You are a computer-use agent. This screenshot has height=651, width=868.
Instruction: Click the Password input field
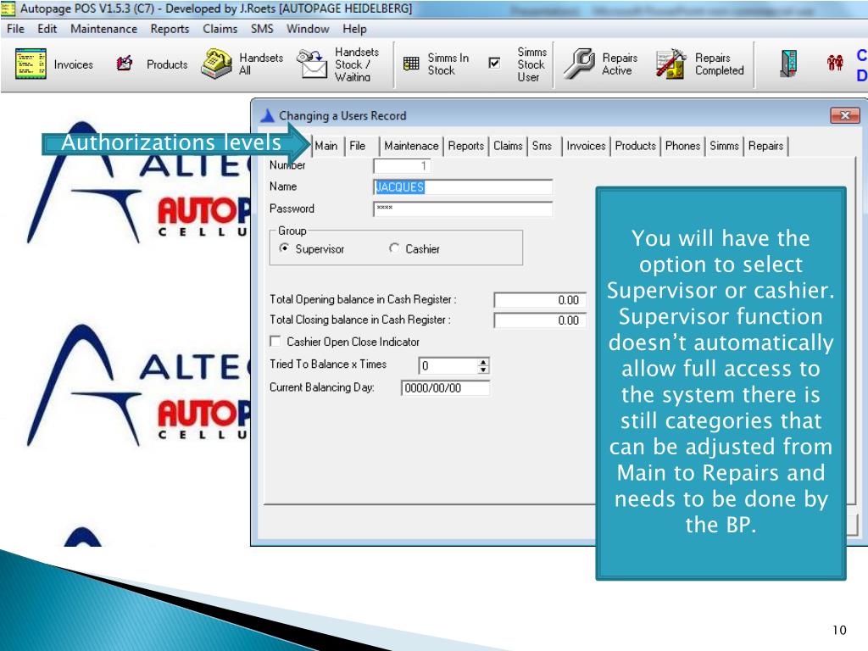[463, 209]
